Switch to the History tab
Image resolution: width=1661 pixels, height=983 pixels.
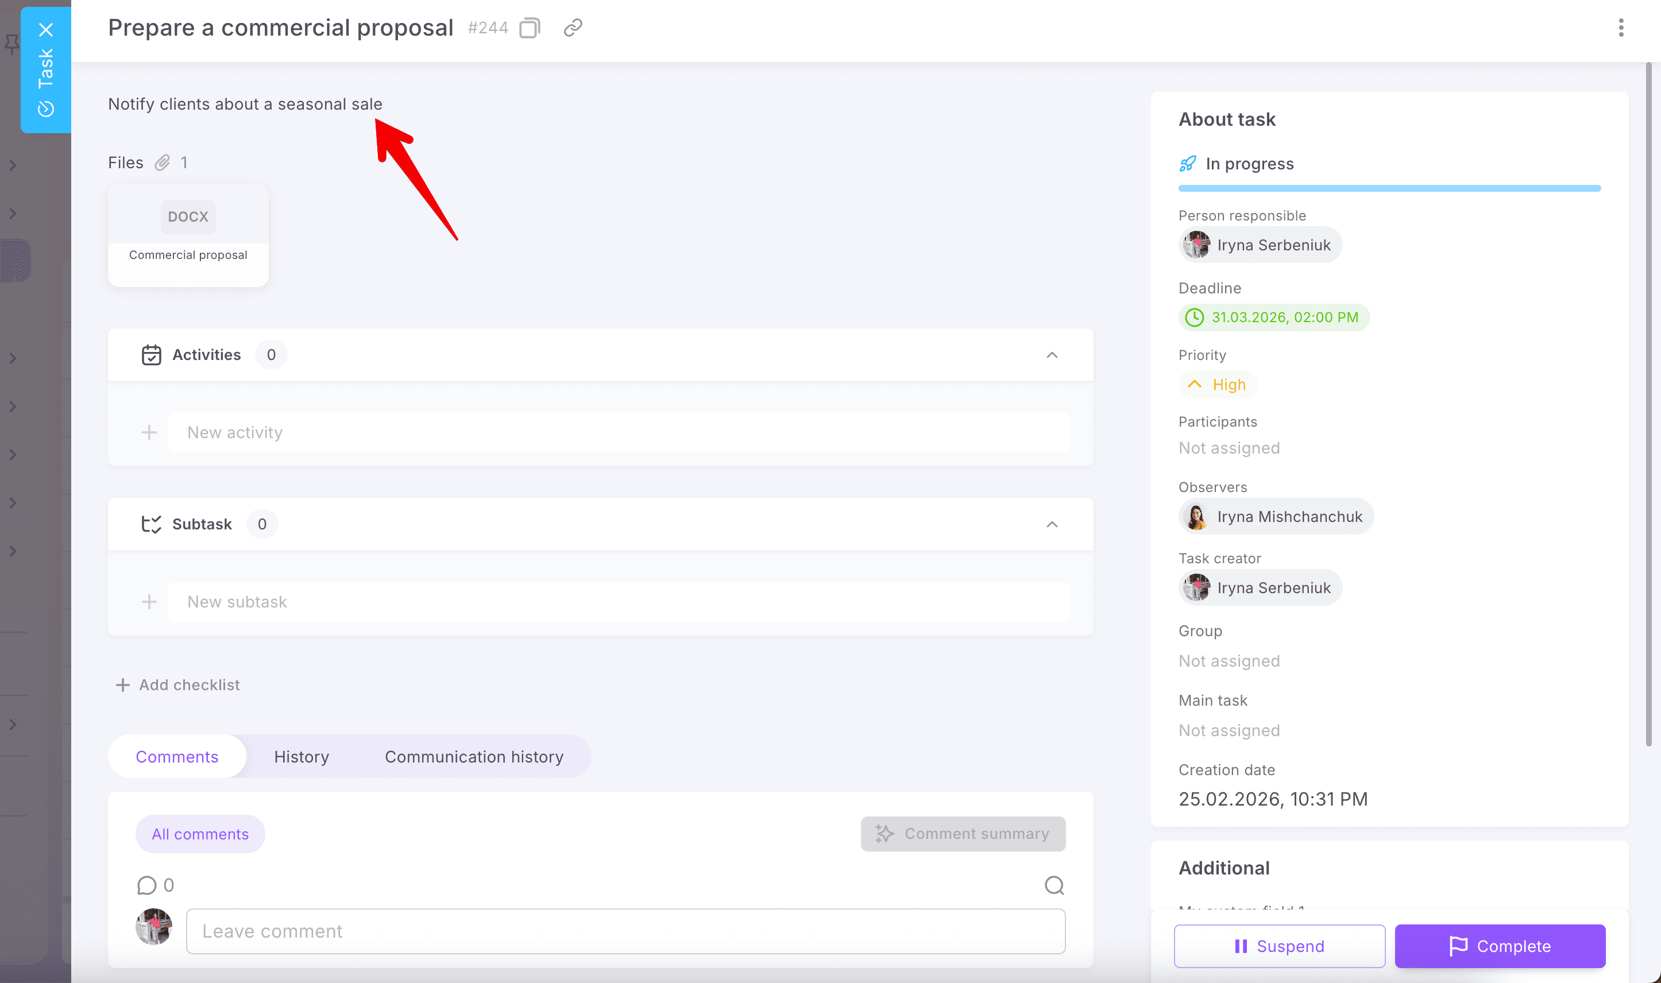point(302,756)
